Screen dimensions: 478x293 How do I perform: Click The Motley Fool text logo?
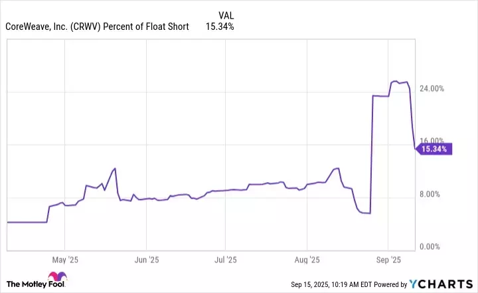pyautogui.click(x=25, y=283)
